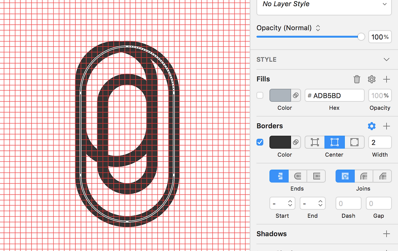The height and width of the screenshot is (251, 398).
Task: Select the butt cap Ends option
Action: [279, 176]
